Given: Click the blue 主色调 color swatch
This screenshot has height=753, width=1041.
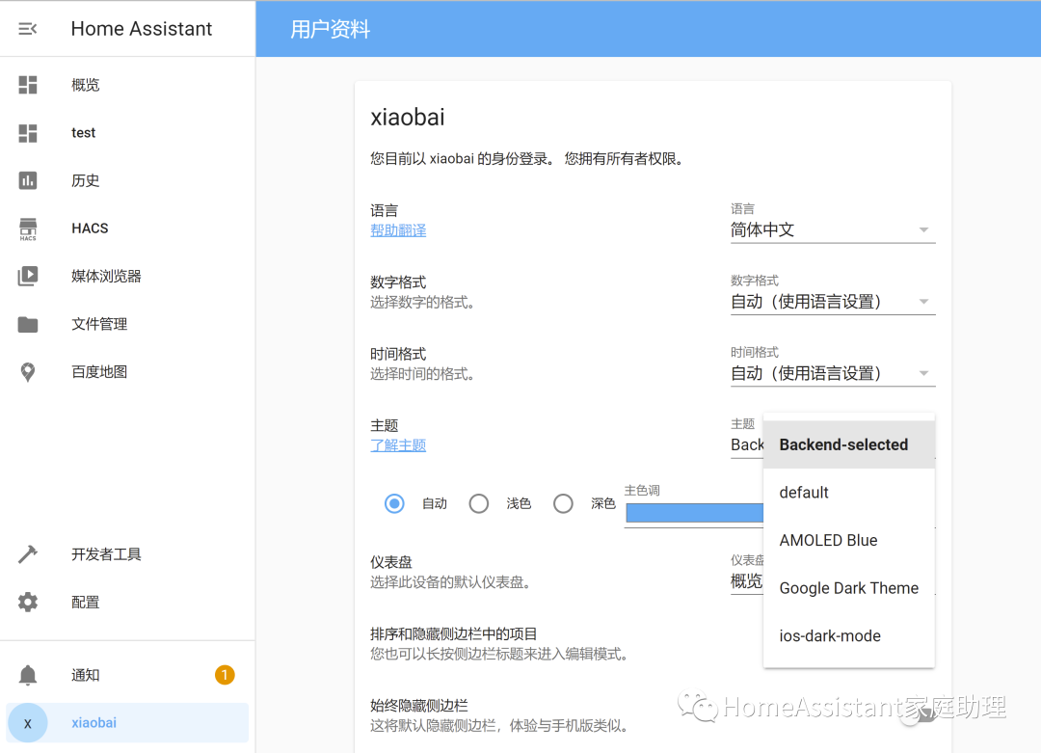Looking at the screenshot, I should point(694,513).
